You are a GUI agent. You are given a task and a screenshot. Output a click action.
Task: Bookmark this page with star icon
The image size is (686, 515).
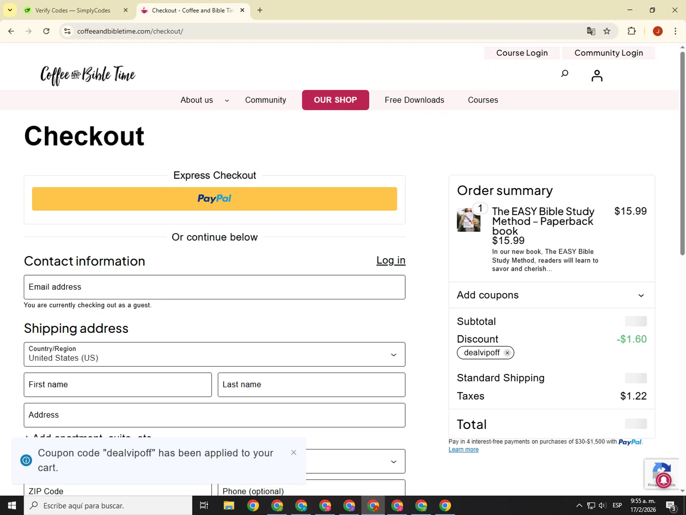607,31
